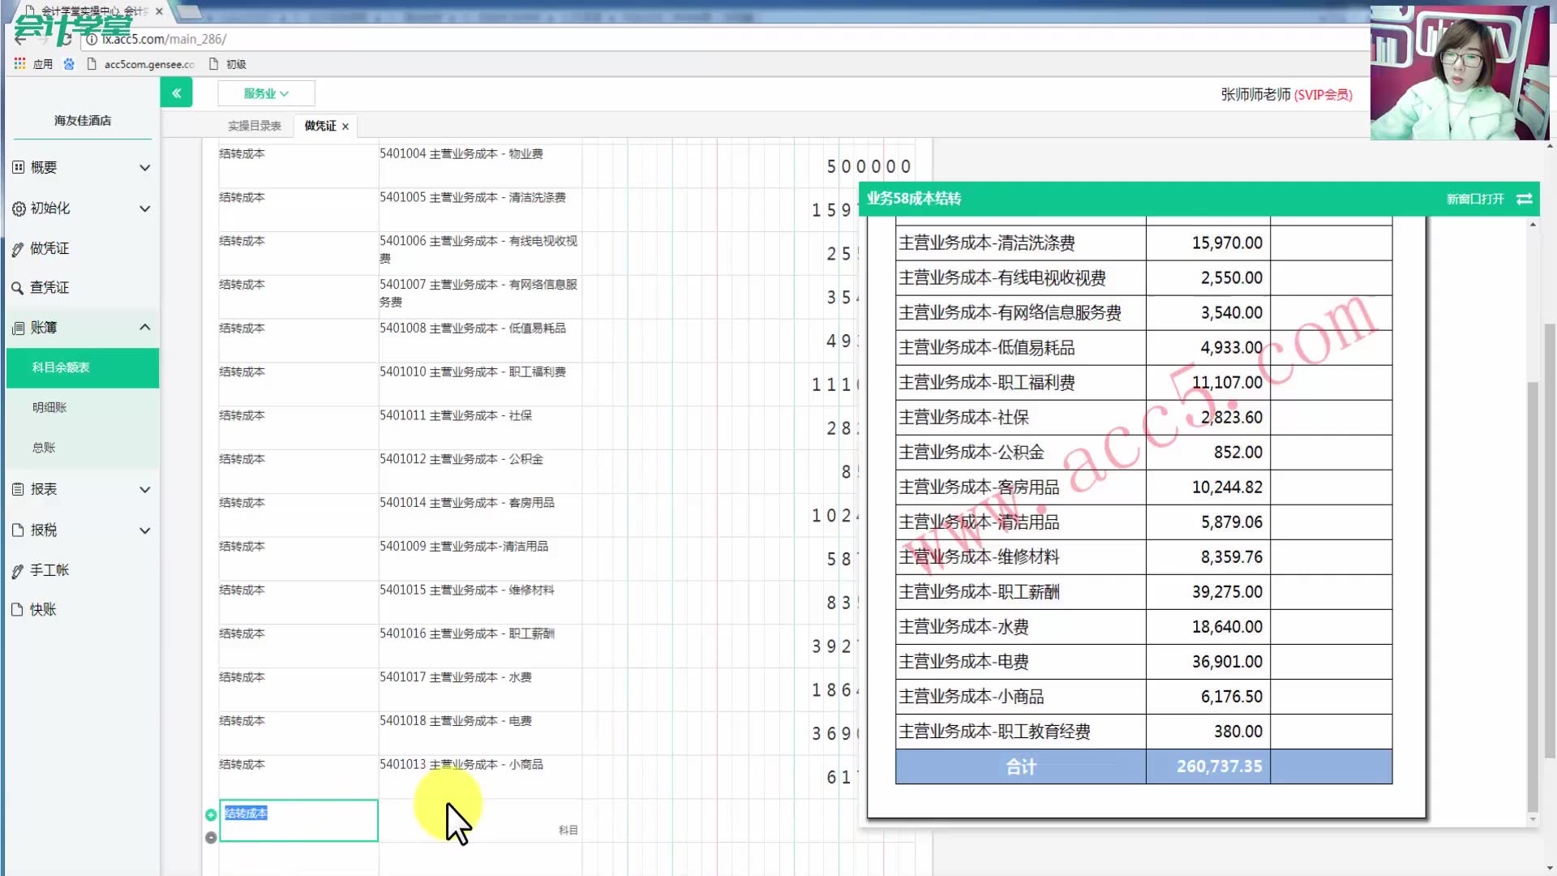Collapse the sidebar with double-arrow button
This screenshot has height=876, width=1557.
click(176, 93)
